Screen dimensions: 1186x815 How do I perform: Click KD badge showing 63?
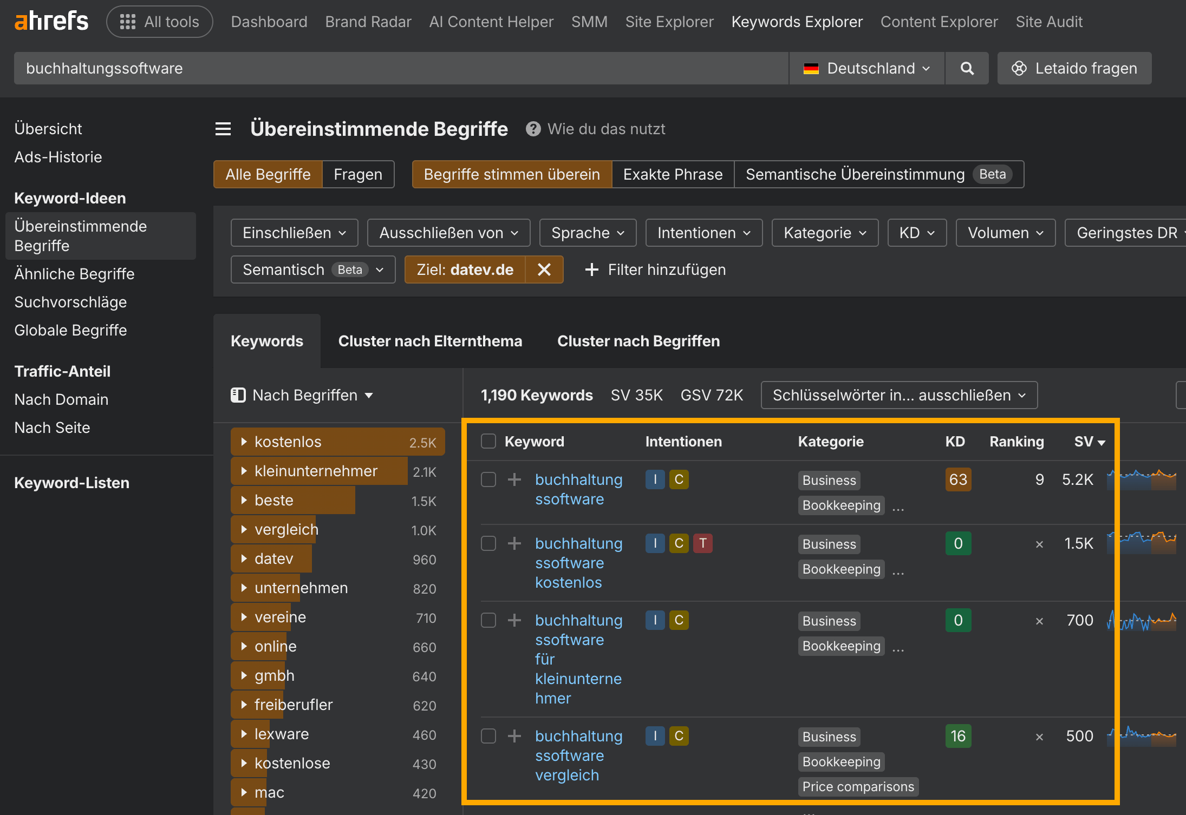958,479
